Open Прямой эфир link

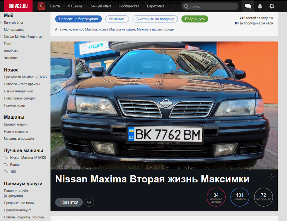(x=14, y=106)
